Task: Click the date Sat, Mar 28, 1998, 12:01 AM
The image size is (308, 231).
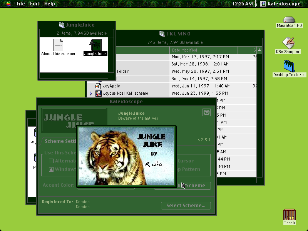Action: tap(201, 64)
